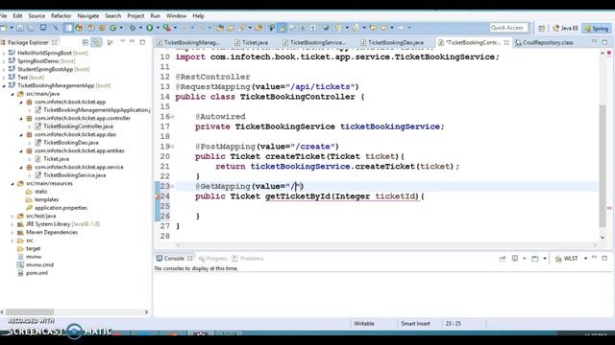The height and width of the screenshot is (345, 615).
Task: Click the Smart Insert status entry
Action: click(415, 324)
